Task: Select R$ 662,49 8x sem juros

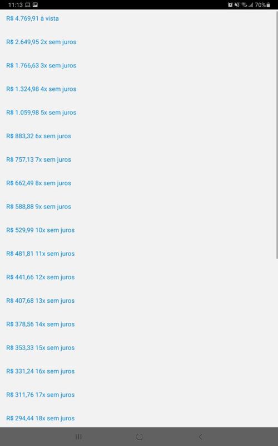Action: point(38,183)
